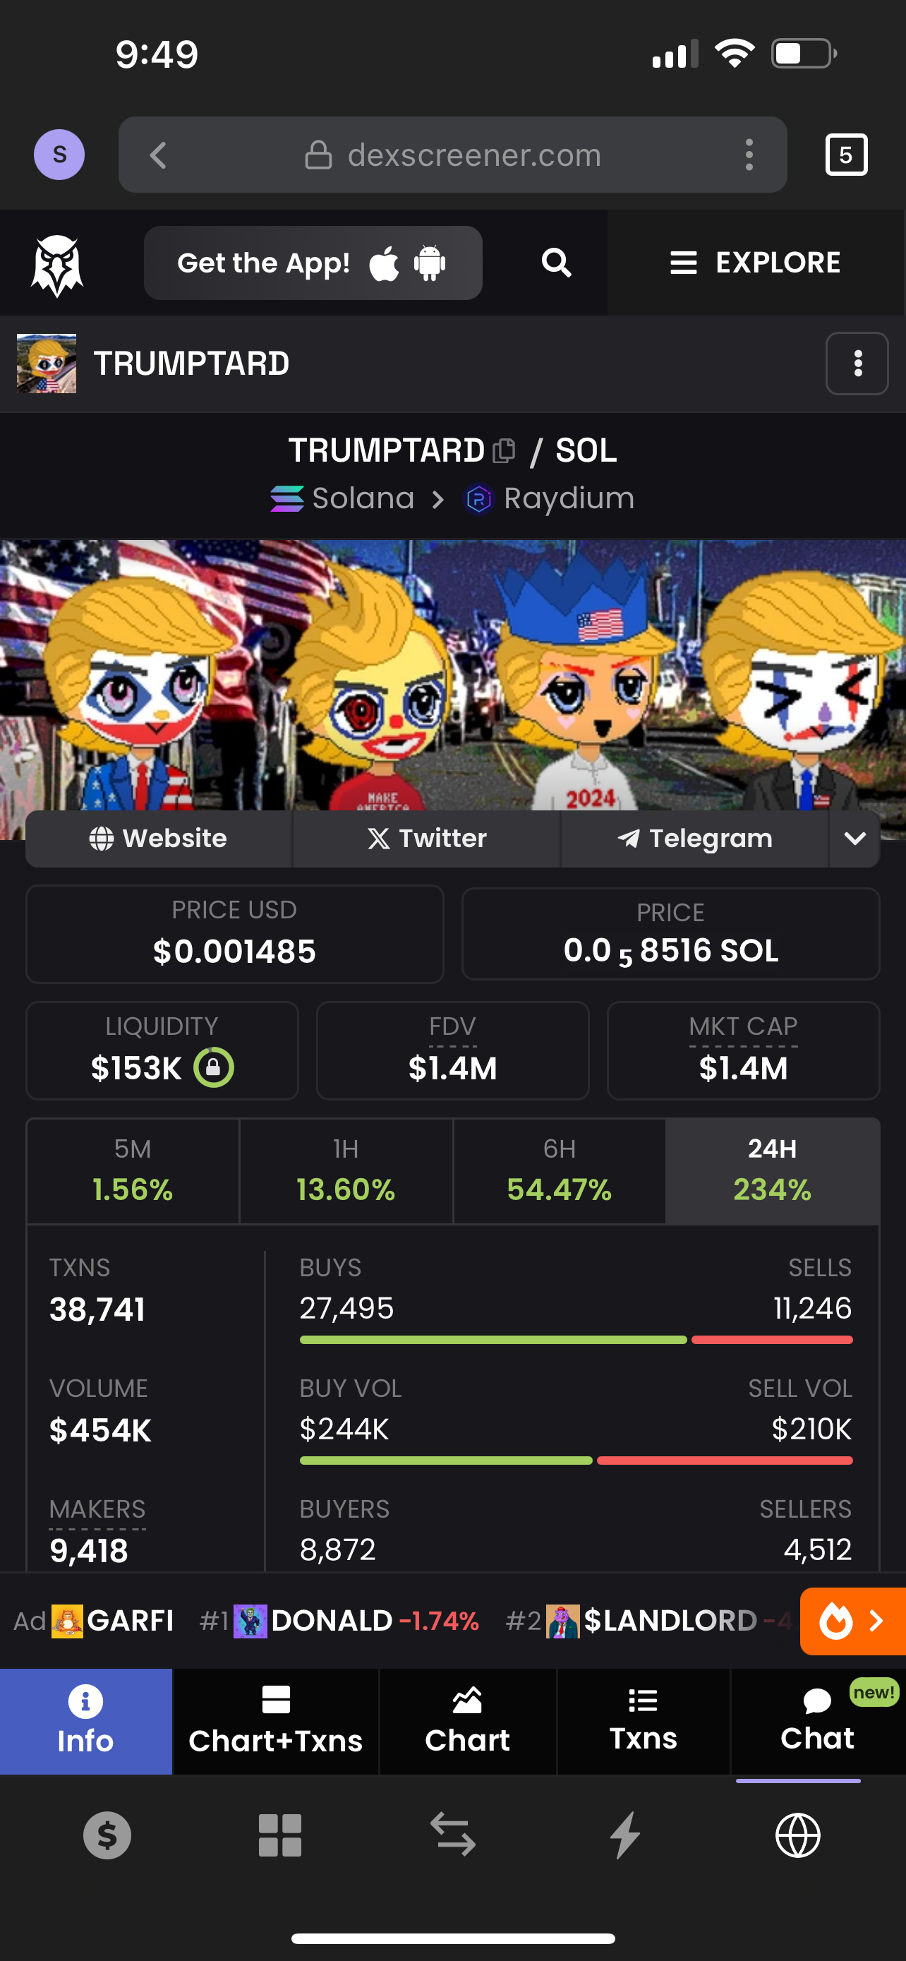The width and height of the screenshot is (906, 1961).
Task: Click the Get the App button
Action: [x=313, y=263]
